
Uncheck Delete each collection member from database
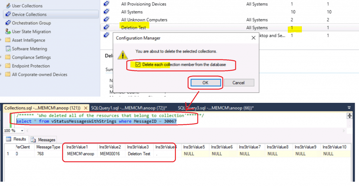pos(138,65)
